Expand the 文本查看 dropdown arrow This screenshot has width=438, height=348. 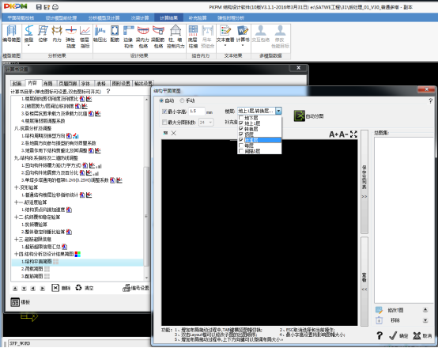(x=225, y=45)
